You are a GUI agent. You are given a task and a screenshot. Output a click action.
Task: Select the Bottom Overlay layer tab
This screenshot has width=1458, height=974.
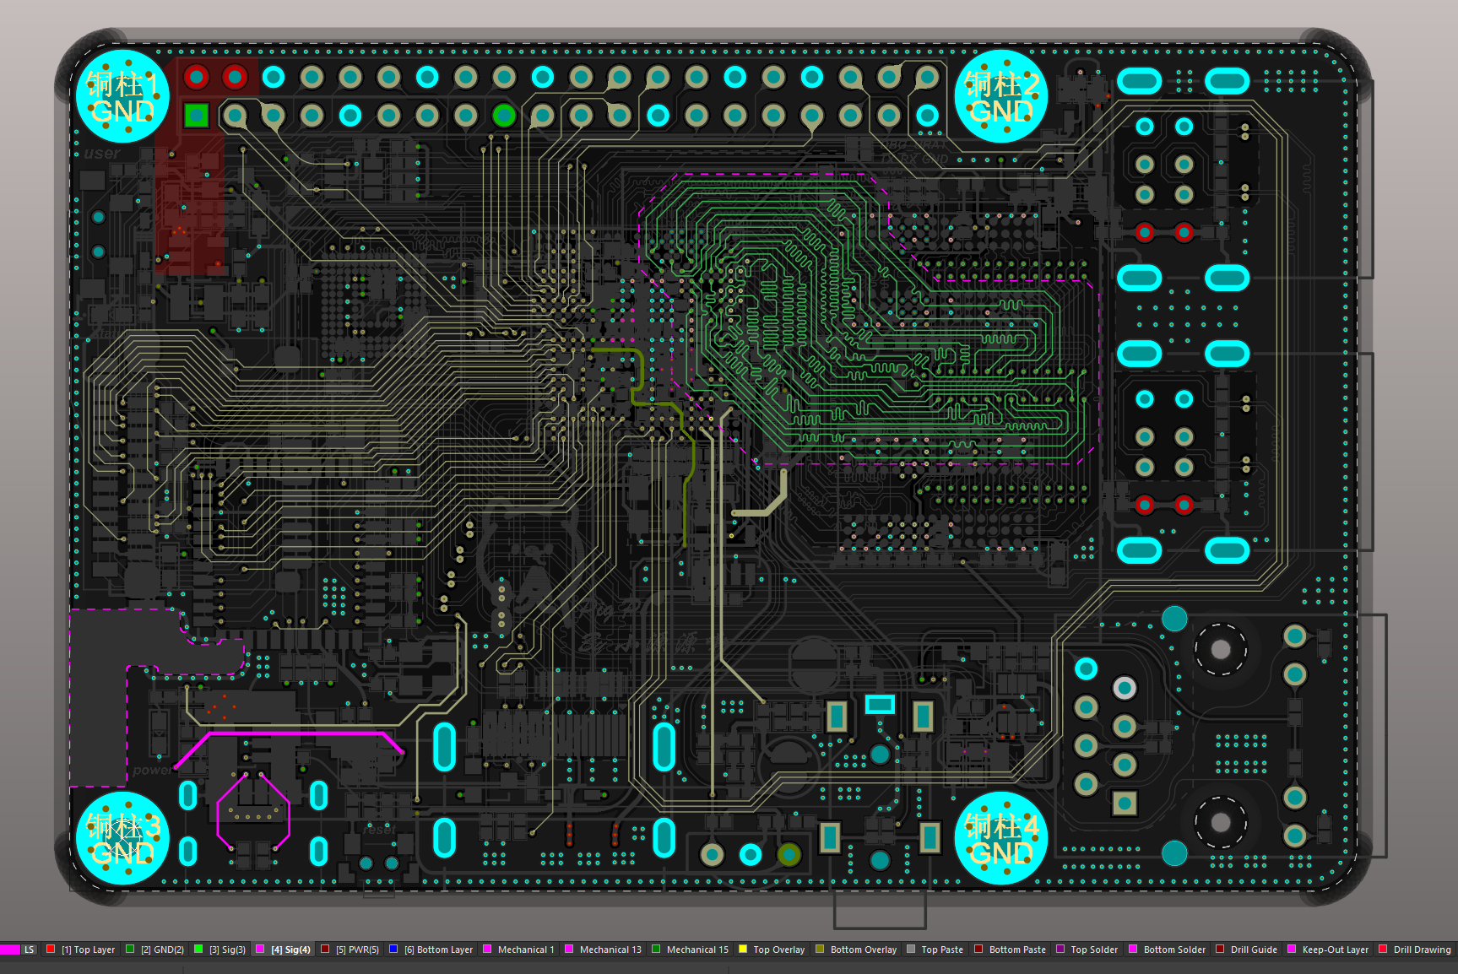pyautogui.click(x=863, y=950)
